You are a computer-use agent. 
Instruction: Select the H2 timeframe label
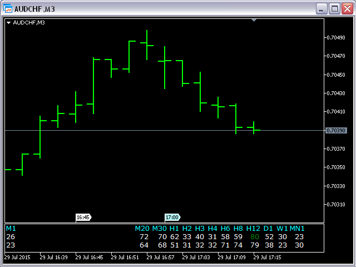coord(187,229)
